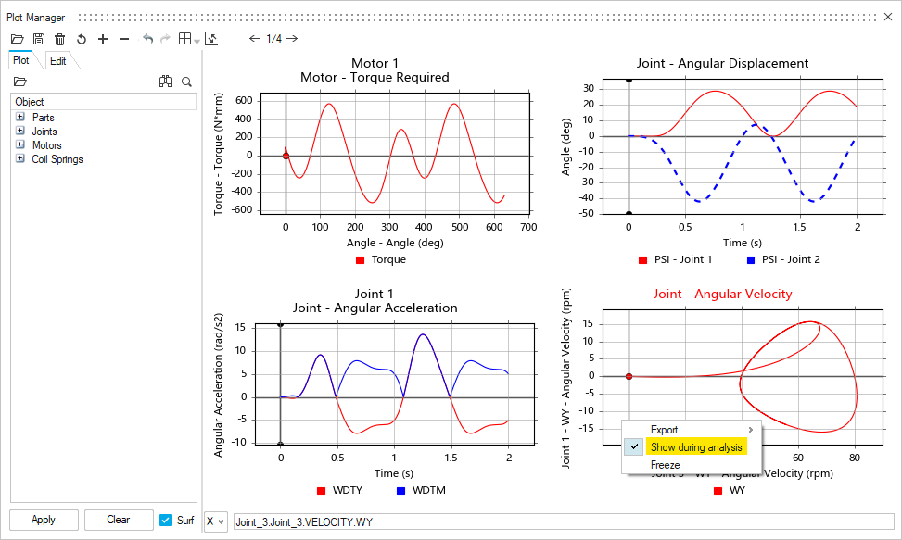The image size is (902, 540).
Task: Expand the Coil Springs tree node
Action: click(x=20, y=159)
